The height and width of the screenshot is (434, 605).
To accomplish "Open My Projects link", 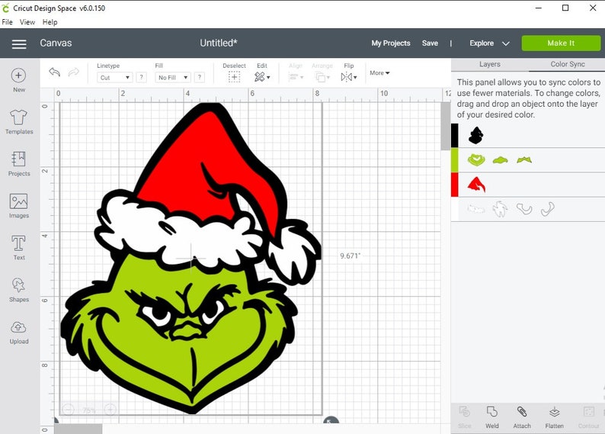I will pos(390,43).
